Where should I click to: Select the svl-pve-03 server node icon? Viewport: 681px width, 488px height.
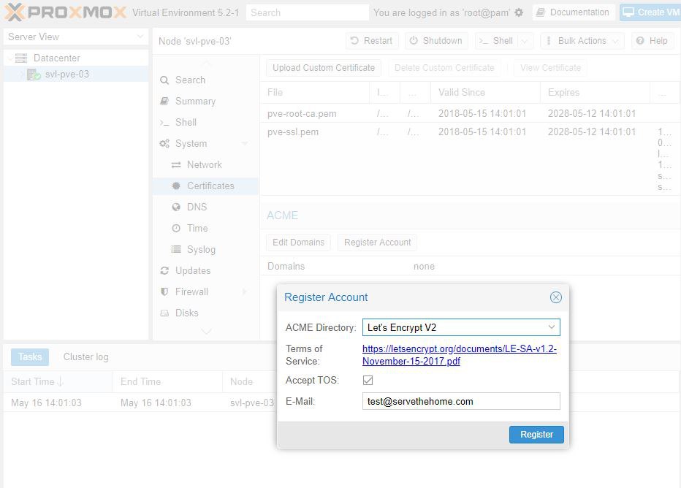tap(34, 75)
